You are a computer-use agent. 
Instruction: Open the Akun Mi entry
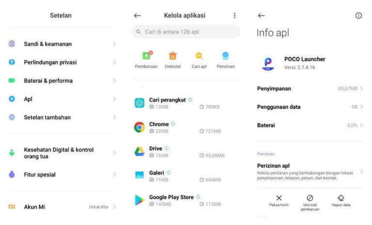coord(62,207)
